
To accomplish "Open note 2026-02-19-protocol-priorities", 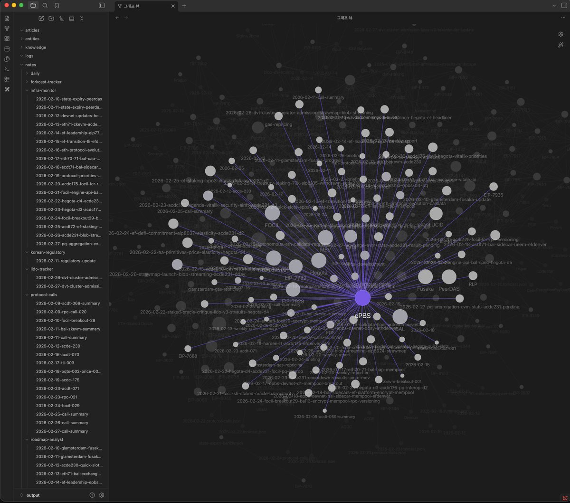I will point(69,175).
